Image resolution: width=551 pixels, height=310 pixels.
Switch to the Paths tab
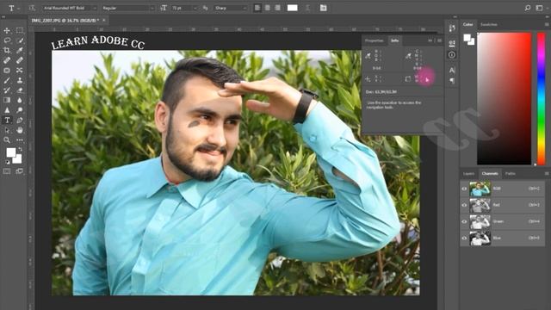tap(511, 174)
